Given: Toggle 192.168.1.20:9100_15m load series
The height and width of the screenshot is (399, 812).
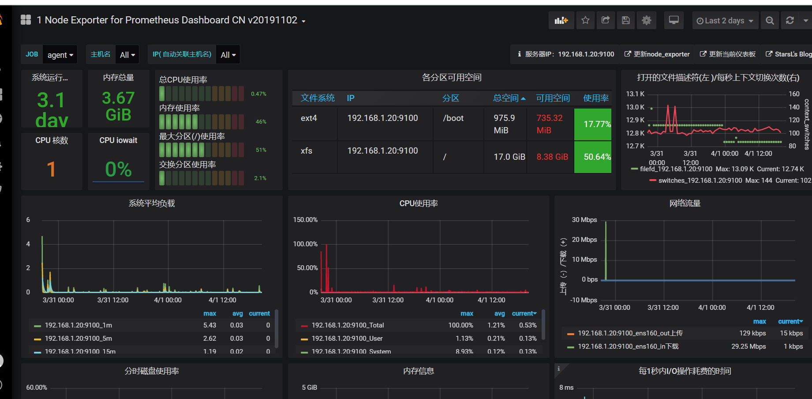Looking at the screenshot, I should pos(80,351).
